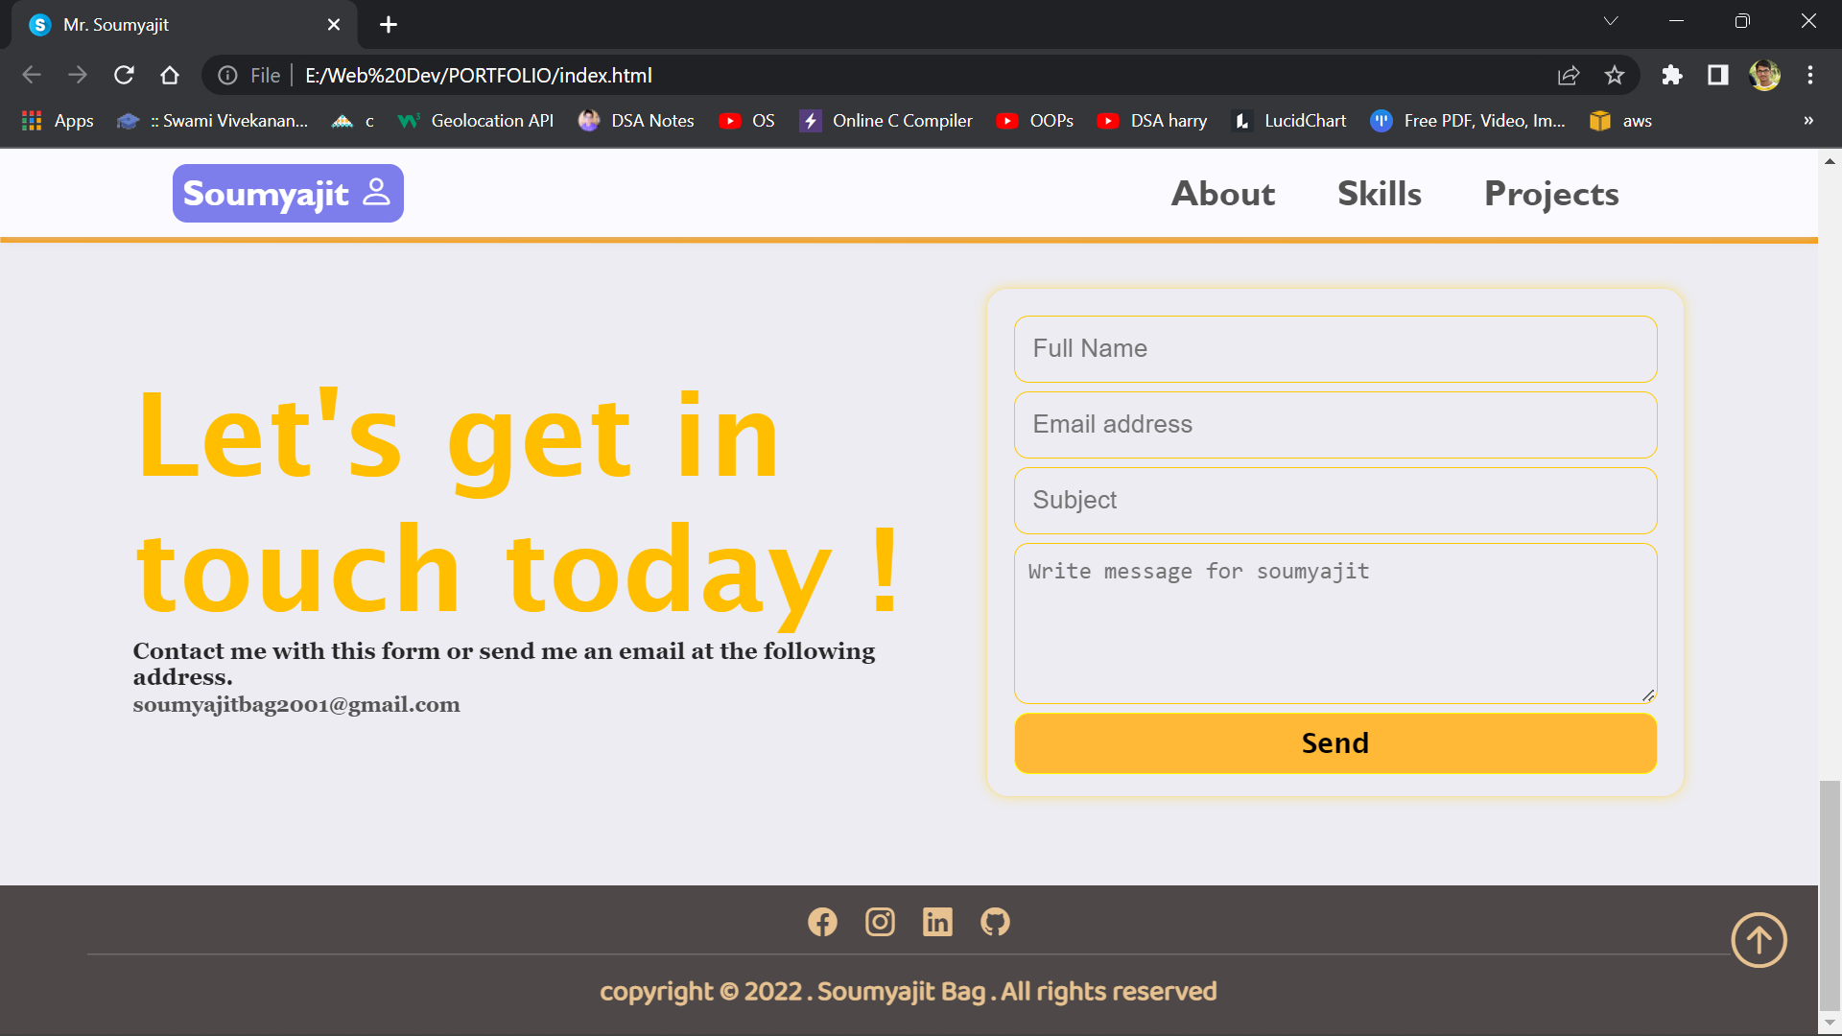Click the share page icon
Image resolution: width=1842 pixels, height=1036 pixels.
(x=1569, y=75)
